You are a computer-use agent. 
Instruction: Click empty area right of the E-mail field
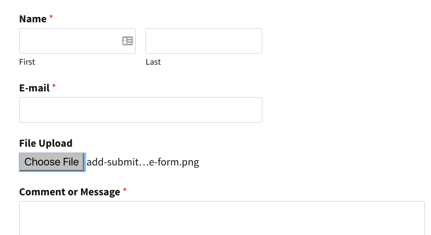[344, 110]
